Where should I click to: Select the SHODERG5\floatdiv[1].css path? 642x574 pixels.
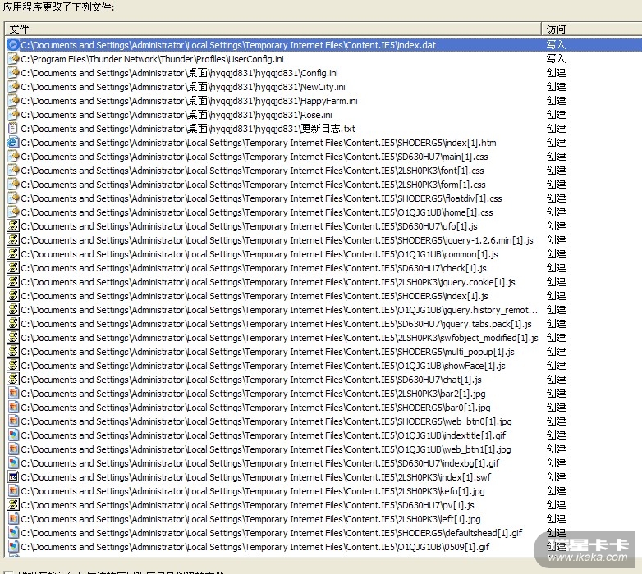click(261, 198)
